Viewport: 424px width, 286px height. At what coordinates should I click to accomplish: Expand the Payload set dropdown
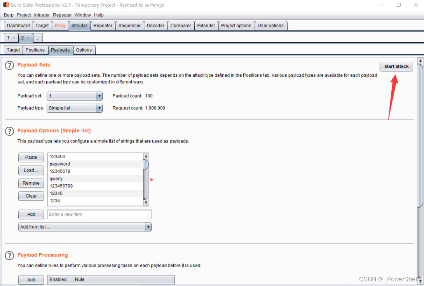99,96
